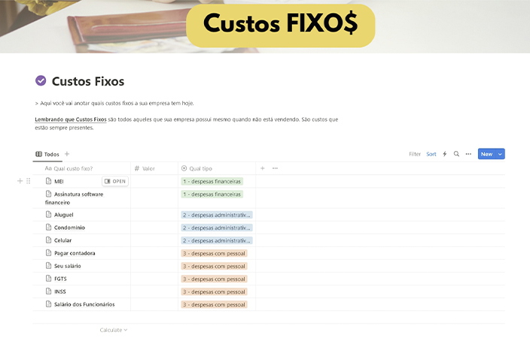Open the database search magnifier icon
This screenshot has height=356, width=530.
pyautogui.click(x=456, y=154)
